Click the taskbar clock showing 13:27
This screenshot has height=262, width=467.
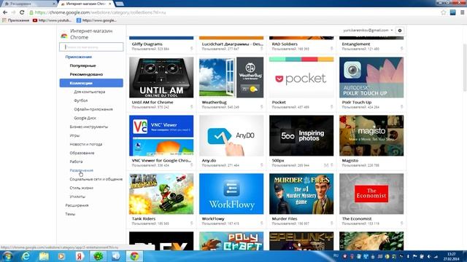pos(452,256)
